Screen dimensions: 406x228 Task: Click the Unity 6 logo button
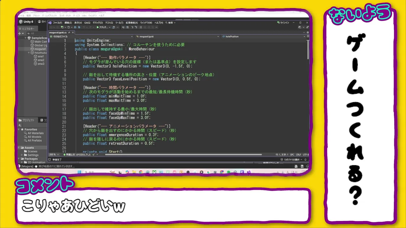(x=26, y=22)
